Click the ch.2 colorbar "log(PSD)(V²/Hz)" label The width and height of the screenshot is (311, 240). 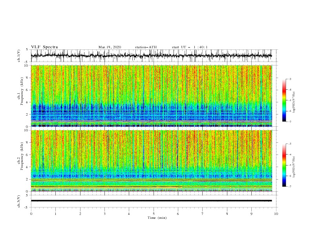pyautogui.click(x=294, y=167)
